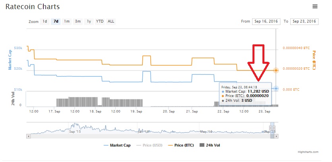Toggle Price (BTC) series in legend

181,145
